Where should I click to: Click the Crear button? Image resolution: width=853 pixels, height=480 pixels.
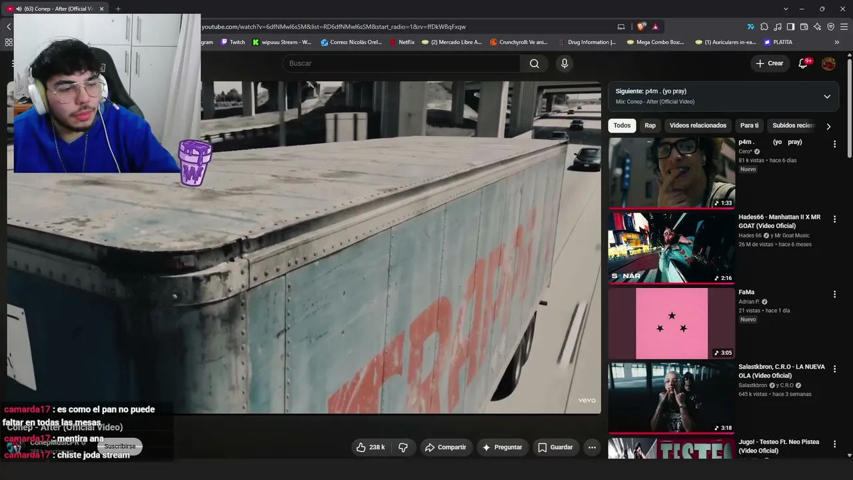769,63
